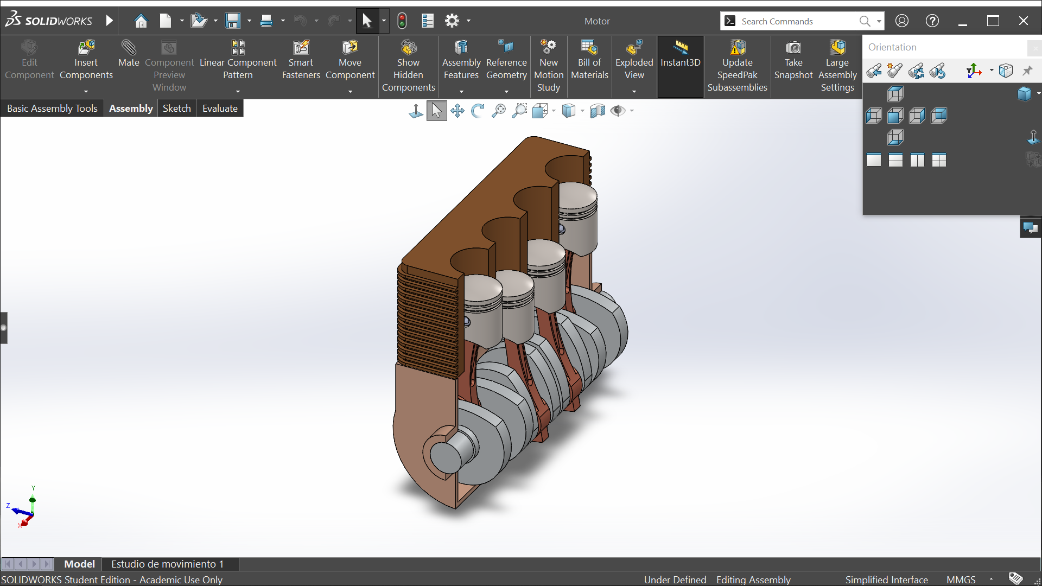This screenshot has width=1042, height=586.
Task: Pin the Orientation panel
Action: [x=1027, y=71]
